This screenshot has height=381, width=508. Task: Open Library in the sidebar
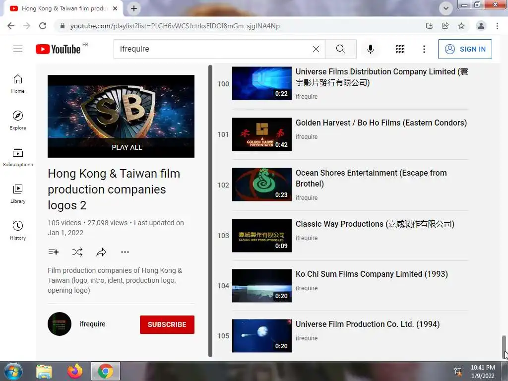pos(18,194)
